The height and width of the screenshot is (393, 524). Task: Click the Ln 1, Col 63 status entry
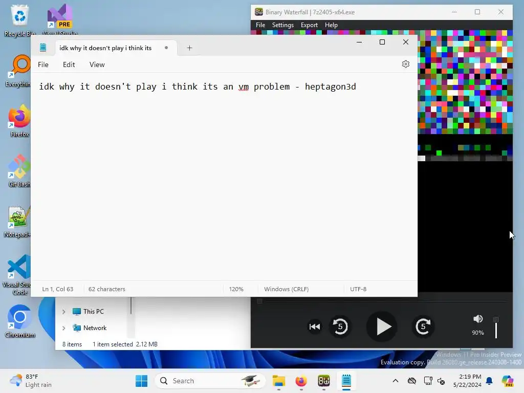57,289
